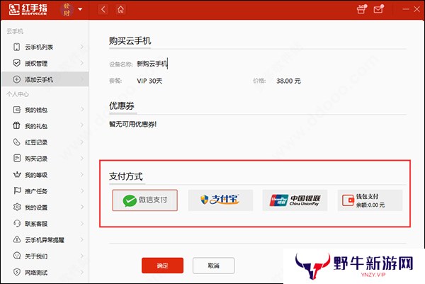
Task: Click the 取消 cancel button
Action: click(214, 266)
